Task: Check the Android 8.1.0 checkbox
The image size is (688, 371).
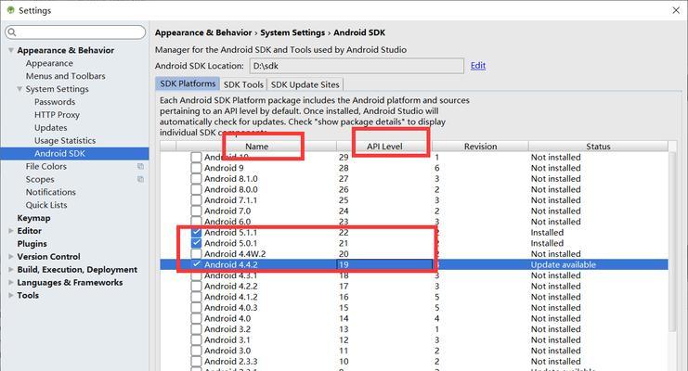Action: (x=196, y=178)
